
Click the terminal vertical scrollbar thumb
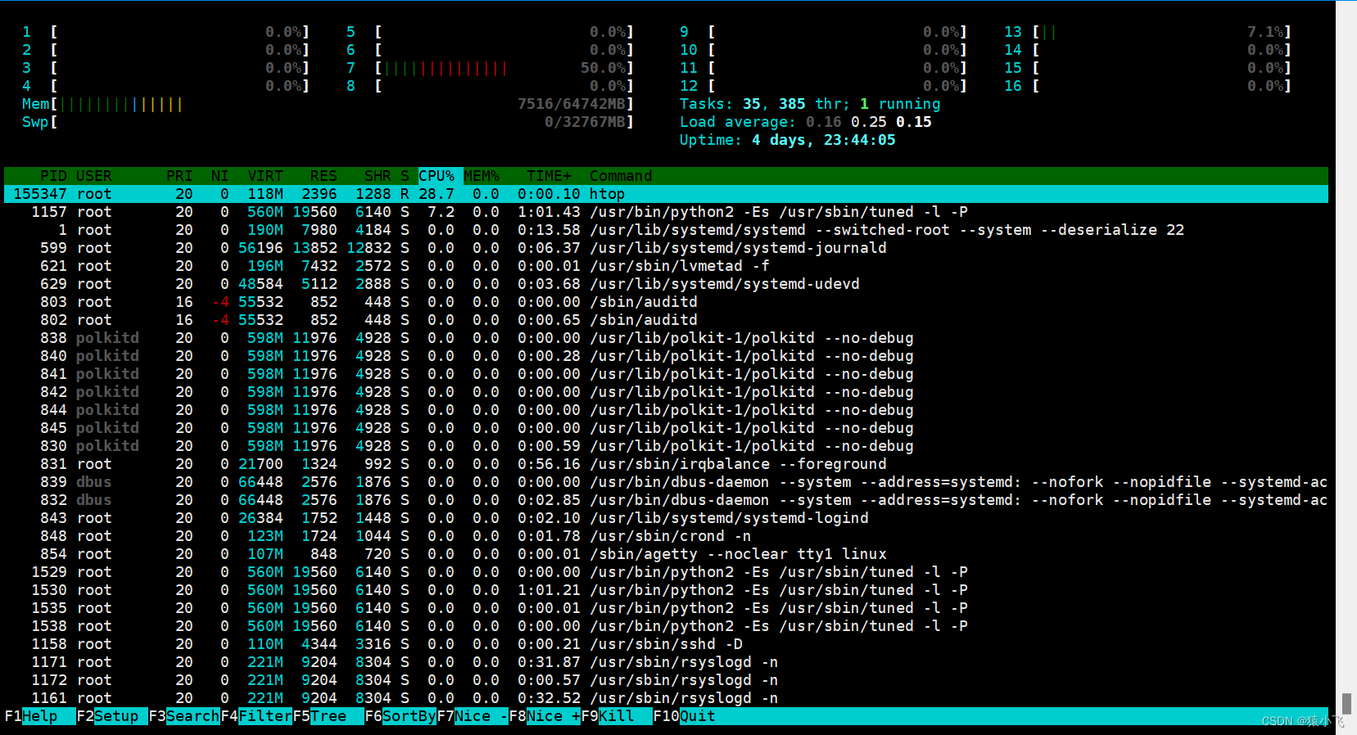[x=1346, y=704]
